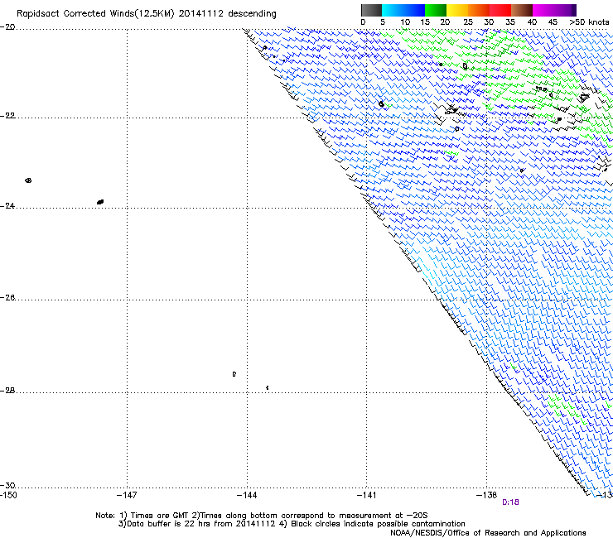Click the '35' legend scale label
Screen dimensions: 613x538
[510, 22]
